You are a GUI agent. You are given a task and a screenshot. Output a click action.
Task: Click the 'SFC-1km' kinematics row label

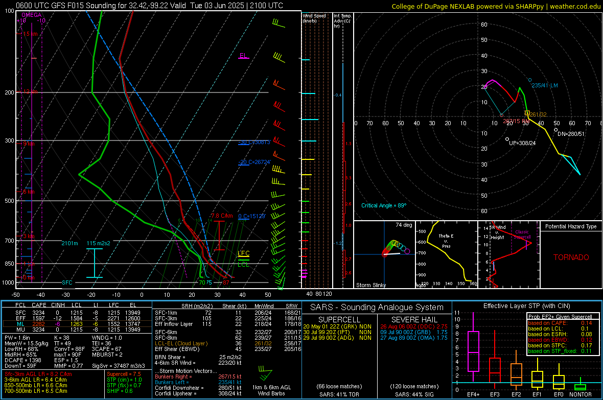166,313
